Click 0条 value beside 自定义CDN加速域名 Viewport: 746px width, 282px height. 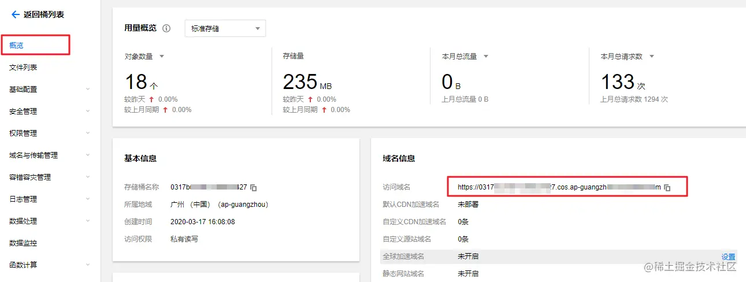[463, 222]
